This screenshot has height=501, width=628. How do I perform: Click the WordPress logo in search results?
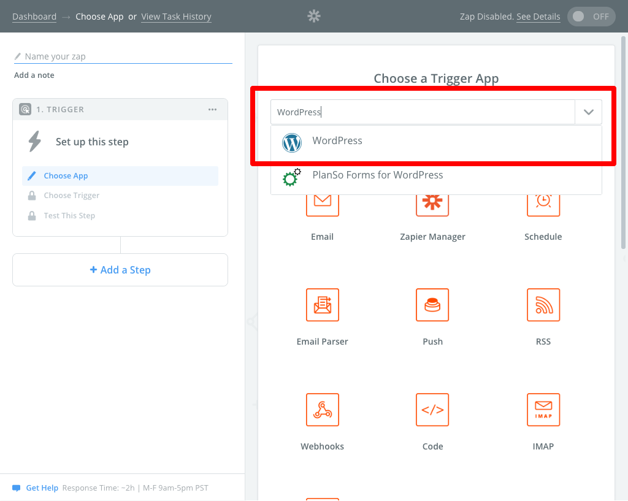[291, 142]
